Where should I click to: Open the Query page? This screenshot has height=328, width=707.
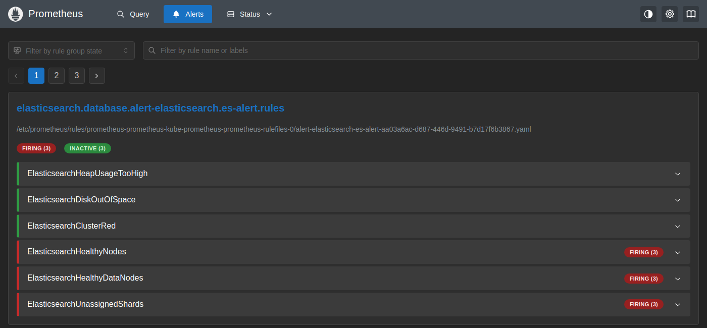coord(133,14)
